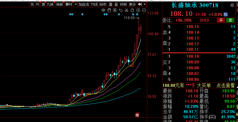Click the 窗 window button
This screenshot has height=122, width=238.
[116, 4]
